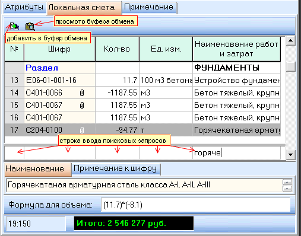Click the Горячекатаная армату name cell
Screen dimensions: 301x236
click(236, 130)
